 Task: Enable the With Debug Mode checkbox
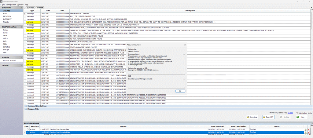coord(296,113)
